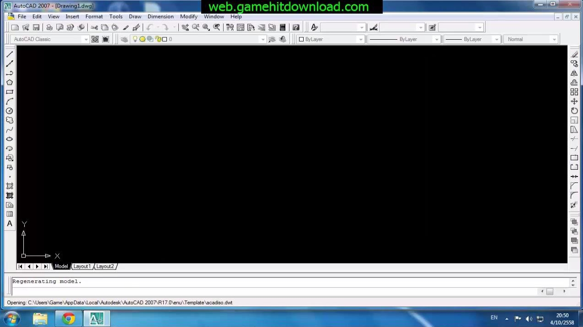Select the Revision Cloud tool
Viewport: 583px width, 327px height.
point(10,120)
